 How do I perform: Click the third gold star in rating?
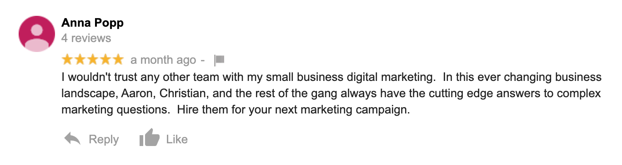click(93, 59)
